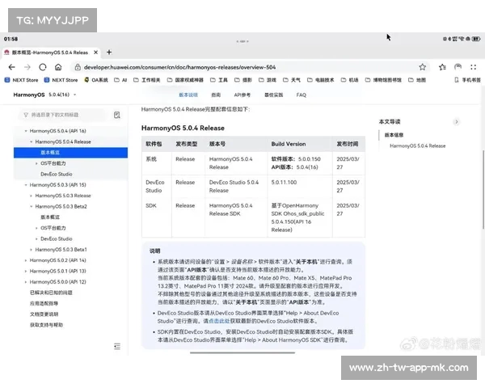Viewport: 485px width, 388px height.
Task: Switch to the 指南 tab
Action: click(x=216, y=95)
